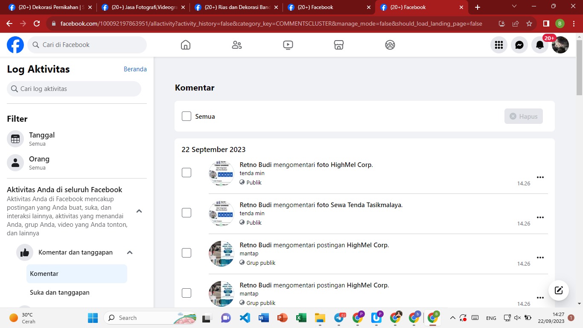Image resolution: width=583 pixels, height=328 pixels.
Task: Reload the page in Chrome
Action: click(x=37, y=23)
